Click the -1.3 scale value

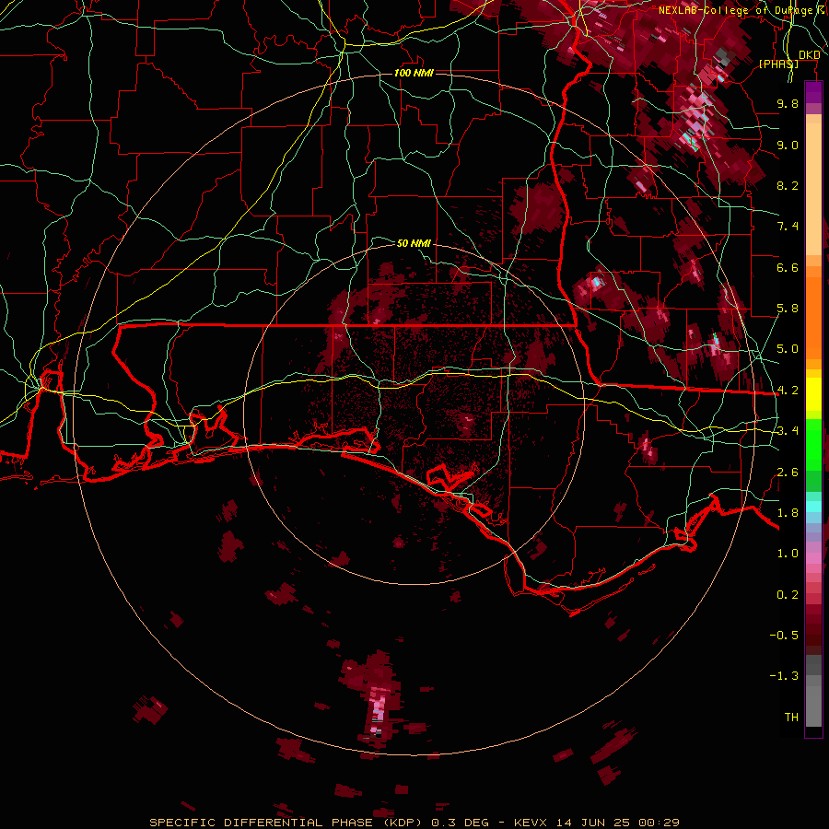click(x=784, y=676)
